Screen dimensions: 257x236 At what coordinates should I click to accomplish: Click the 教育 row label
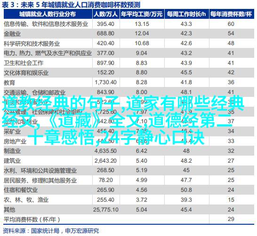coord(9,82)
